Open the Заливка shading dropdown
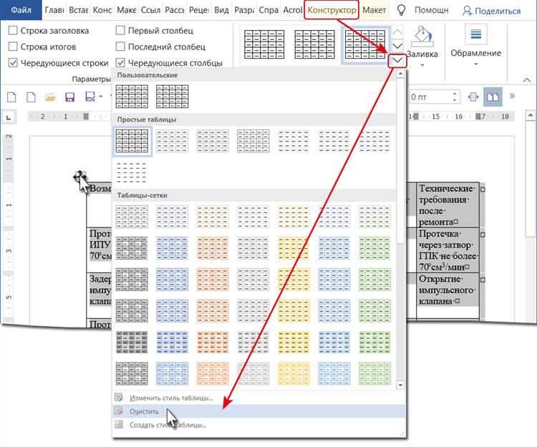537x447 pixels. (422, 65)
